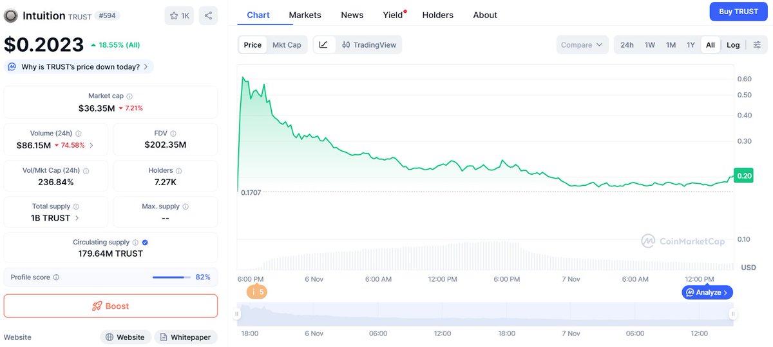Open chart settings sliders icon

(757, 45)
